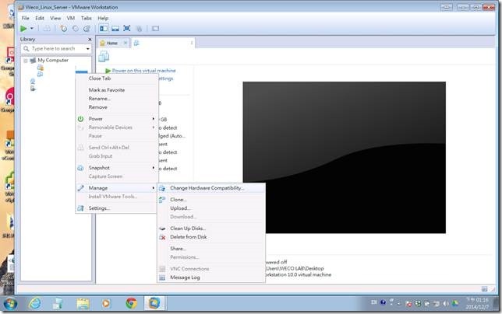The width and height of the screenshot is (502, 314).
Task: Launch Google Chrome from the taskbar
Action: [131, 303]
